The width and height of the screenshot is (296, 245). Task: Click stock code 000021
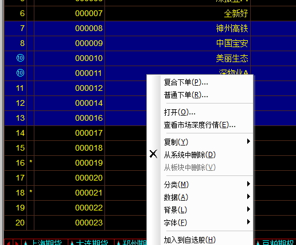(89, 193)
